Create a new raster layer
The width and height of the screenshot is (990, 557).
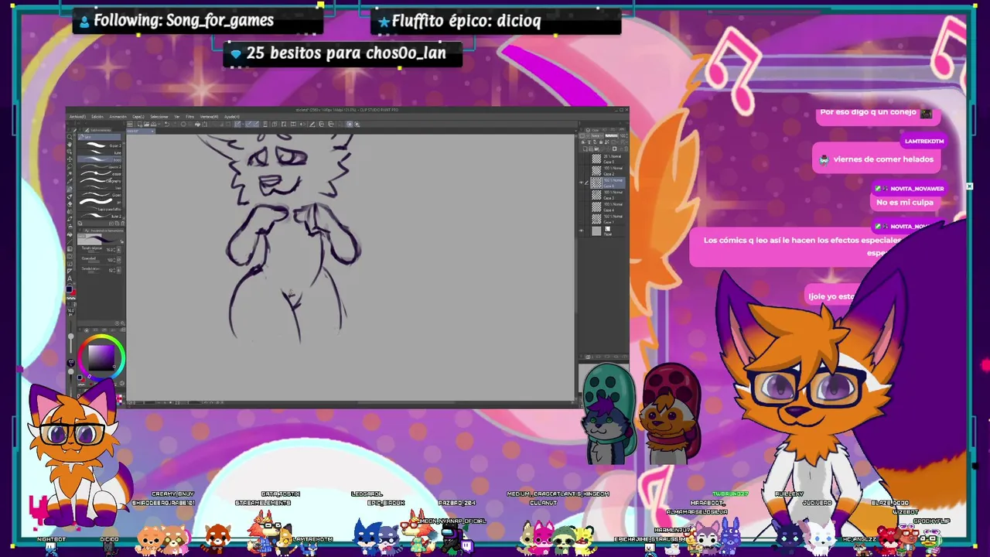(585, 149)
